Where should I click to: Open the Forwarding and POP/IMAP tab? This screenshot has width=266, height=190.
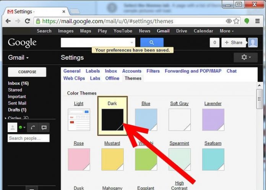pos(193,71)
